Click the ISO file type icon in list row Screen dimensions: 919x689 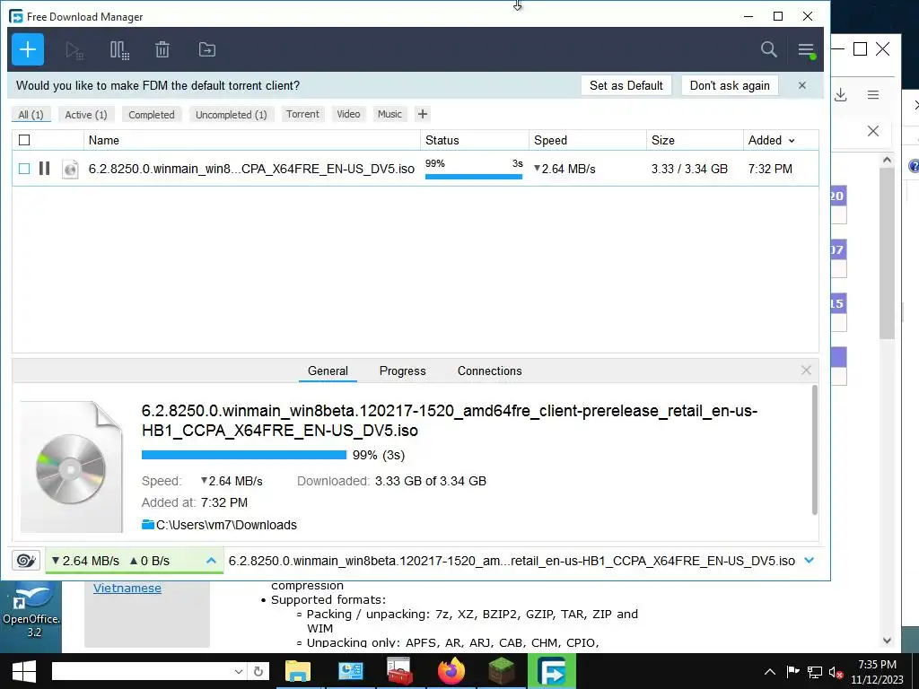(70, 169)
